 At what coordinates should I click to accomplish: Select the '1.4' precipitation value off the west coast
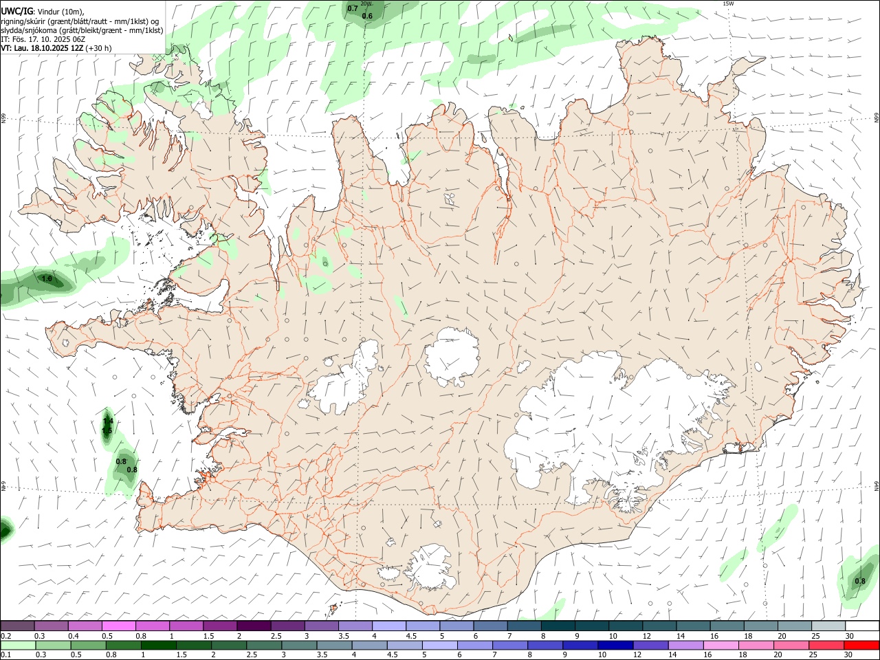pos(108,421)
